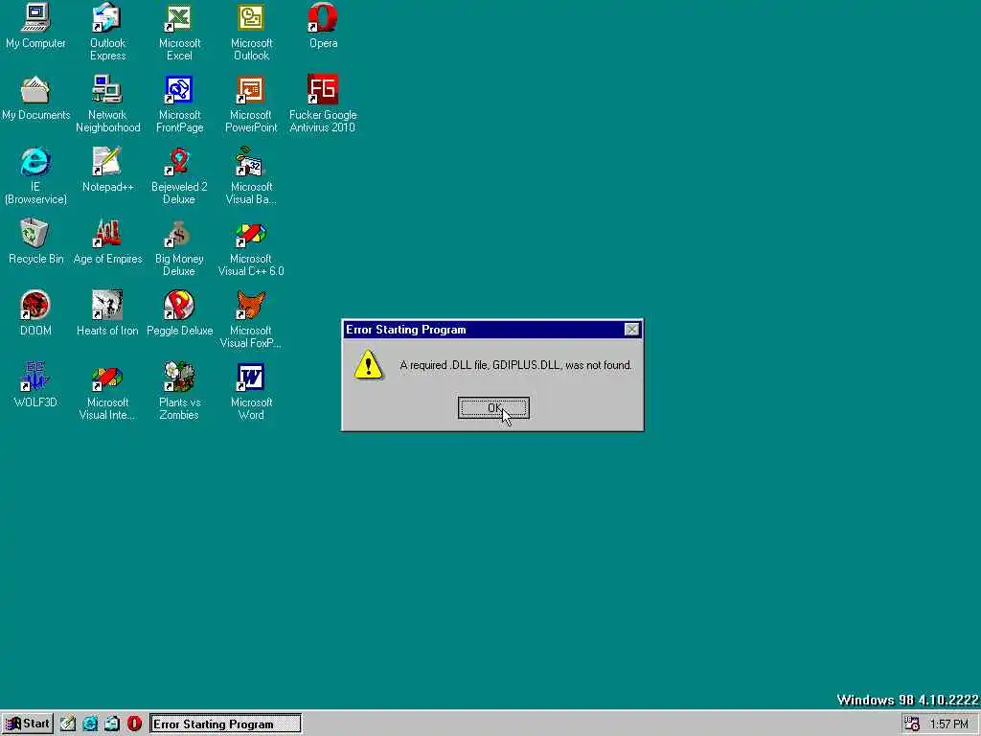Click the Task Scheduler system tray icon
This screenshot has height=736, width=981.
[912, 724]
